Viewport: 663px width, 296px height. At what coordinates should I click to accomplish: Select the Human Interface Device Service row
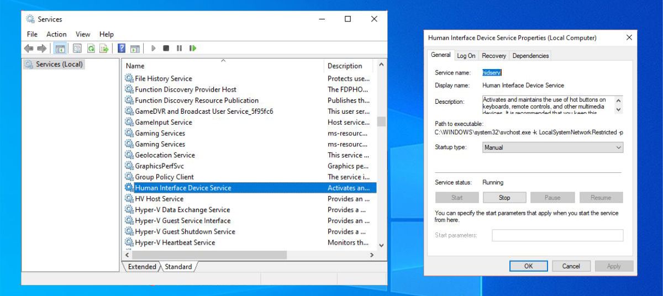click(x=250, y=188)
